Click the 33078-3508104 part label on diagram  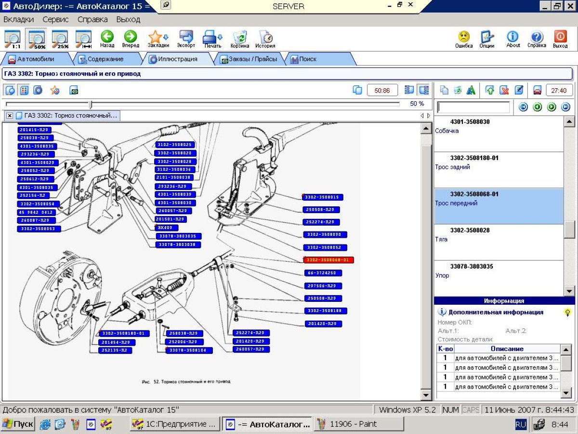coord(188,350)
